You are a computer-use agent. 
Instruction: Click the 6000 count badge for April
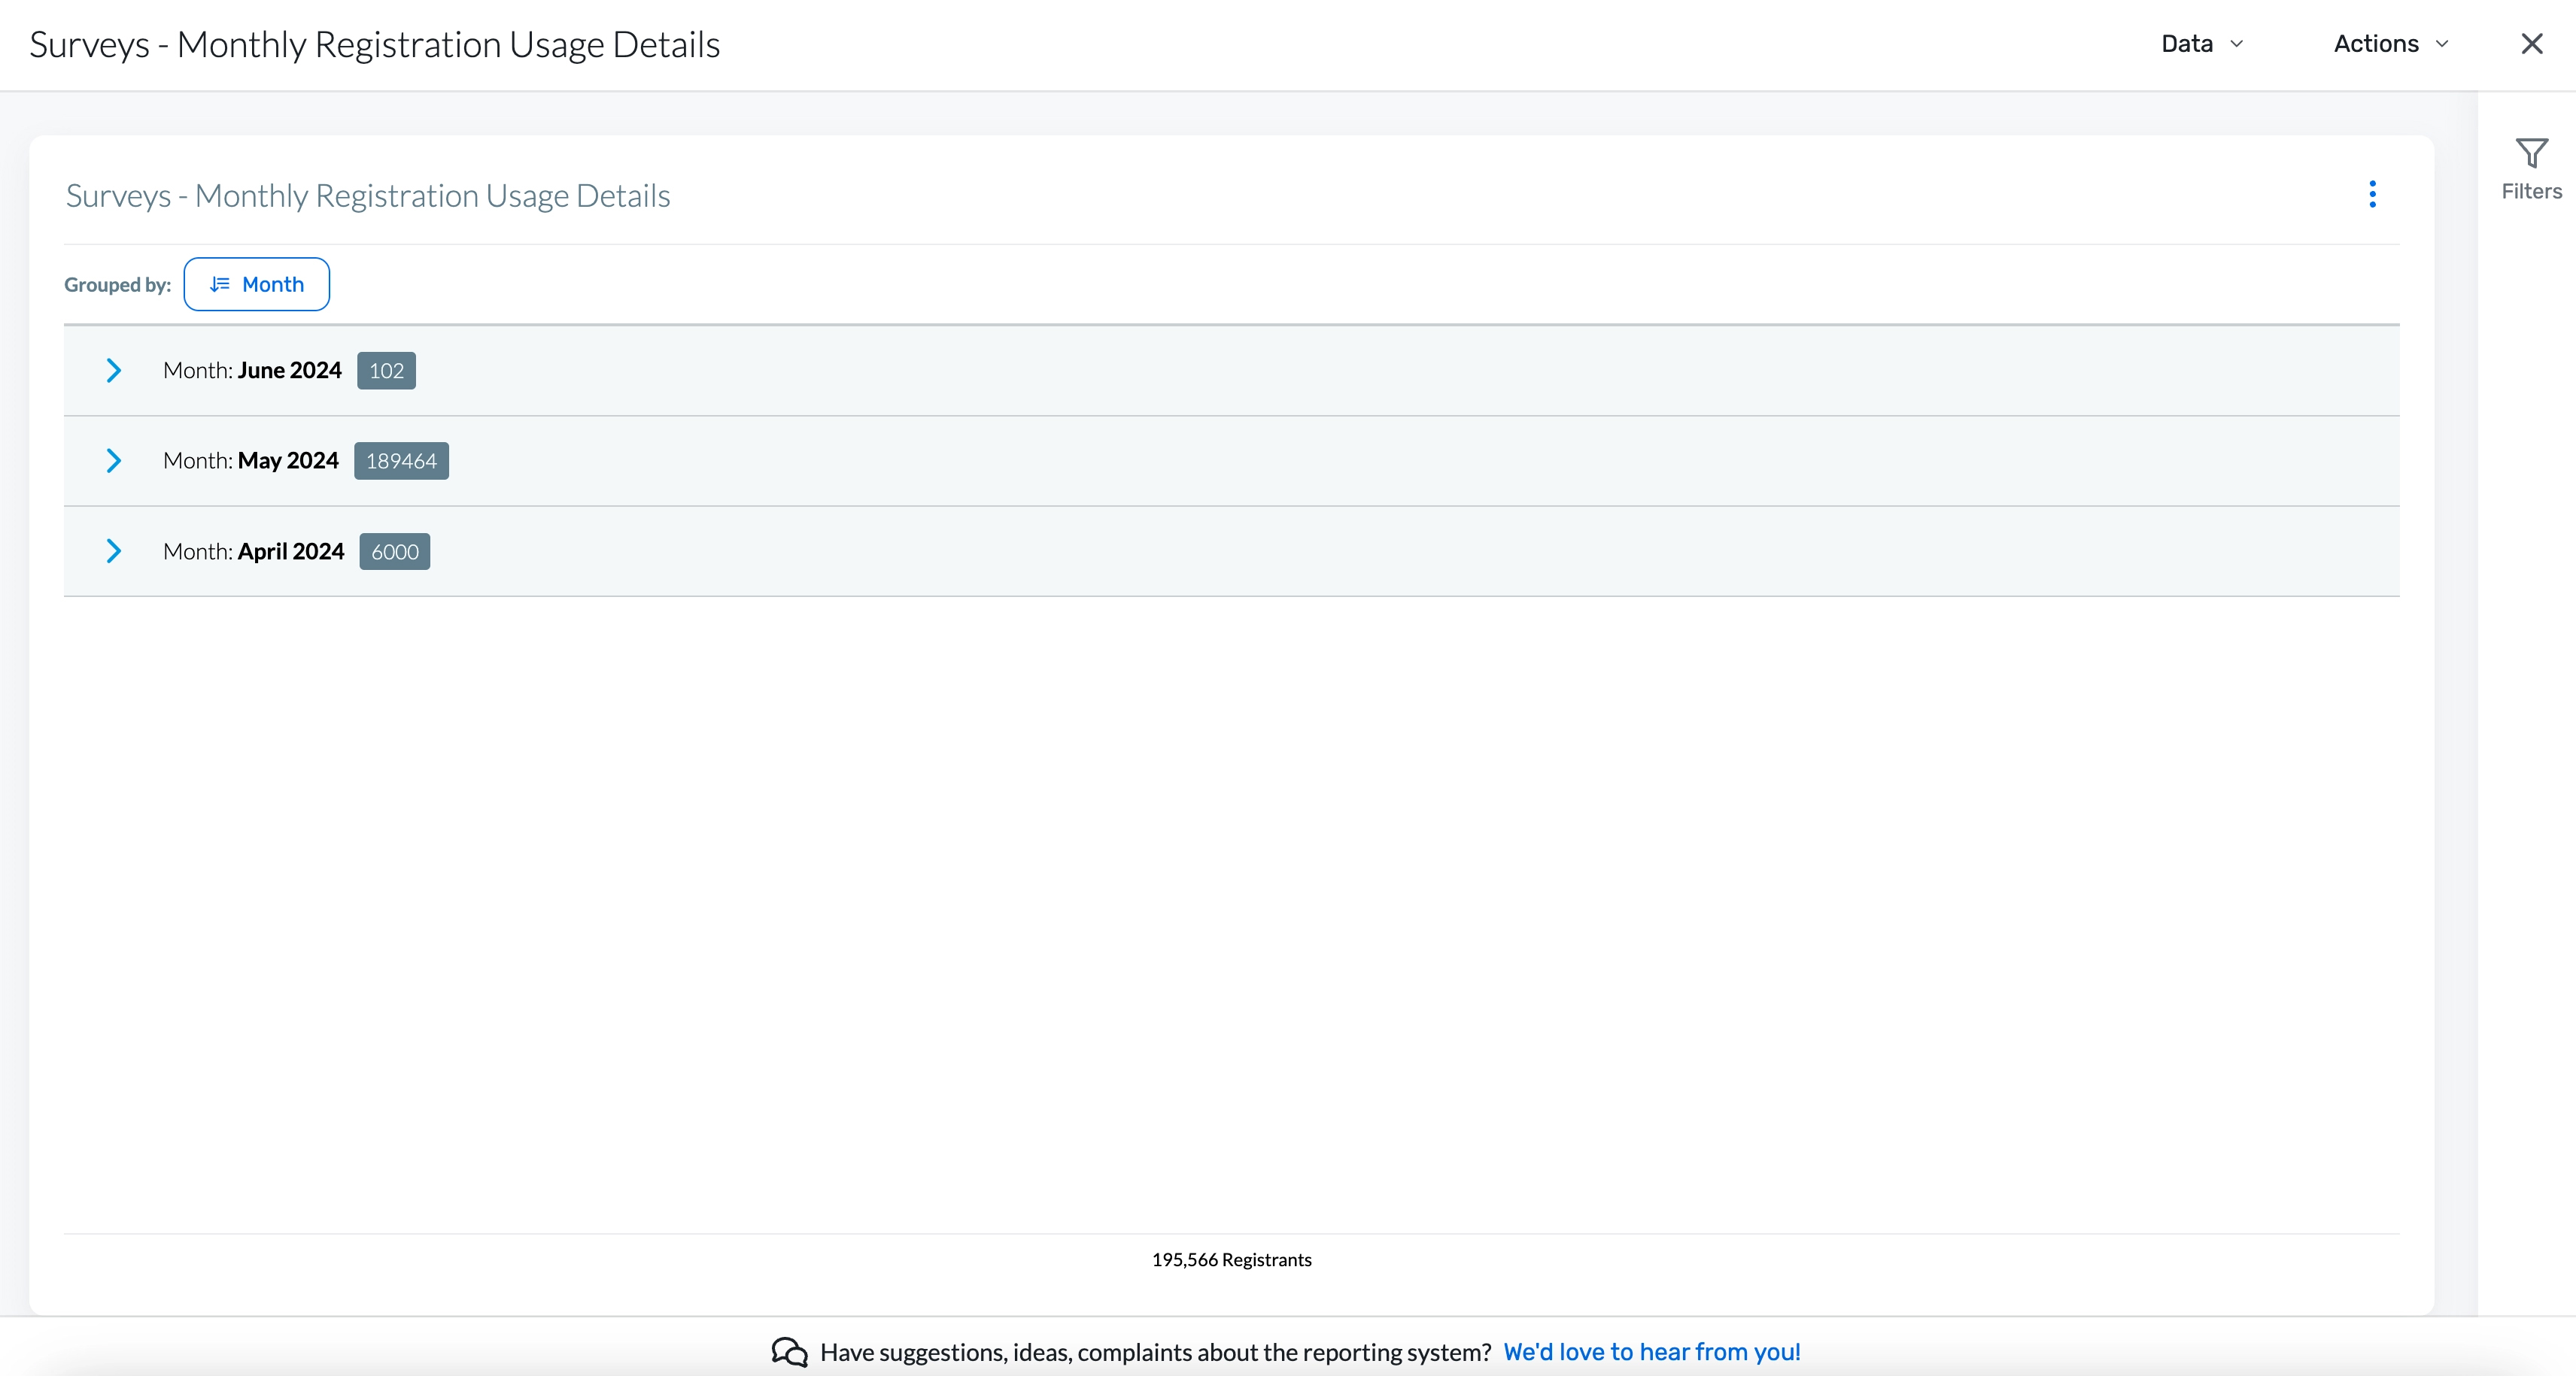[394, 552]
